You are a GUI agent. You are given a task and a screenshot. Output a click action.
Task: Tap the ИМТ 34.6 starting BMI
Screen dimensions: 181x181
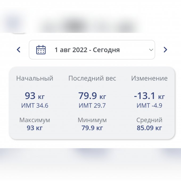tap(35, 105)
